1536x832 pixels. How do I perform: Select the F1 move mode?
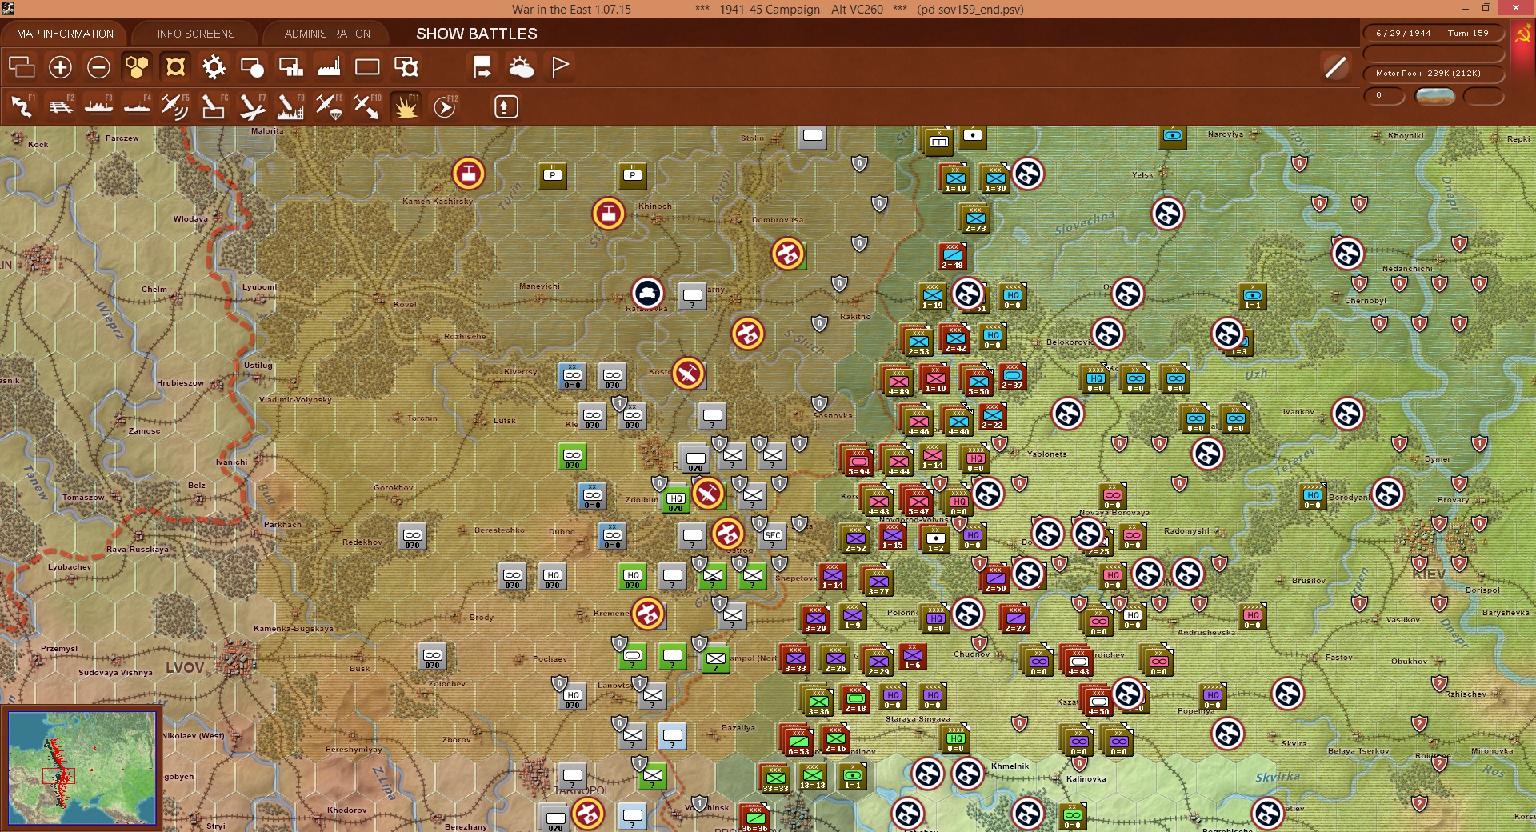[x=22, y=106]
